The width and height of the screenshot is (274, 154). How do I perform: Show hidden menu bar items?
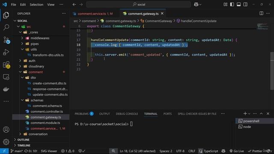[61, 5]
